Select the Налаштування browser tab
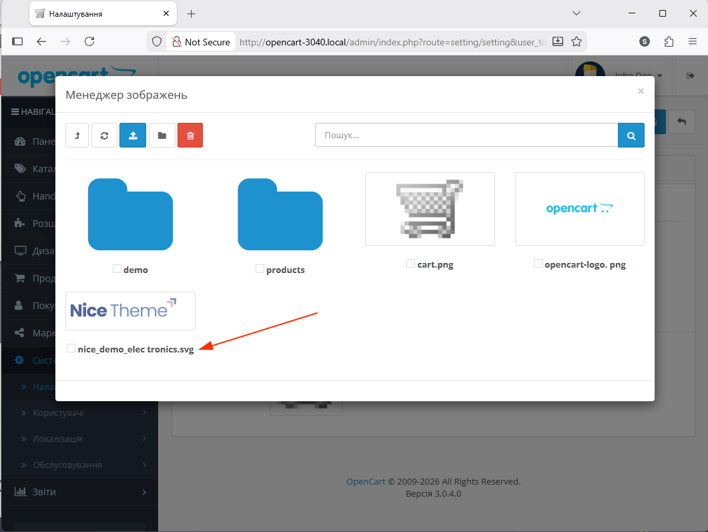The width and height of the screenshot is (708, 532). pos(103,13)
